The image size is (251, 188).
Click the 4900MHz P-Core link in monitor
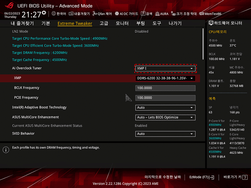point(215,125)
